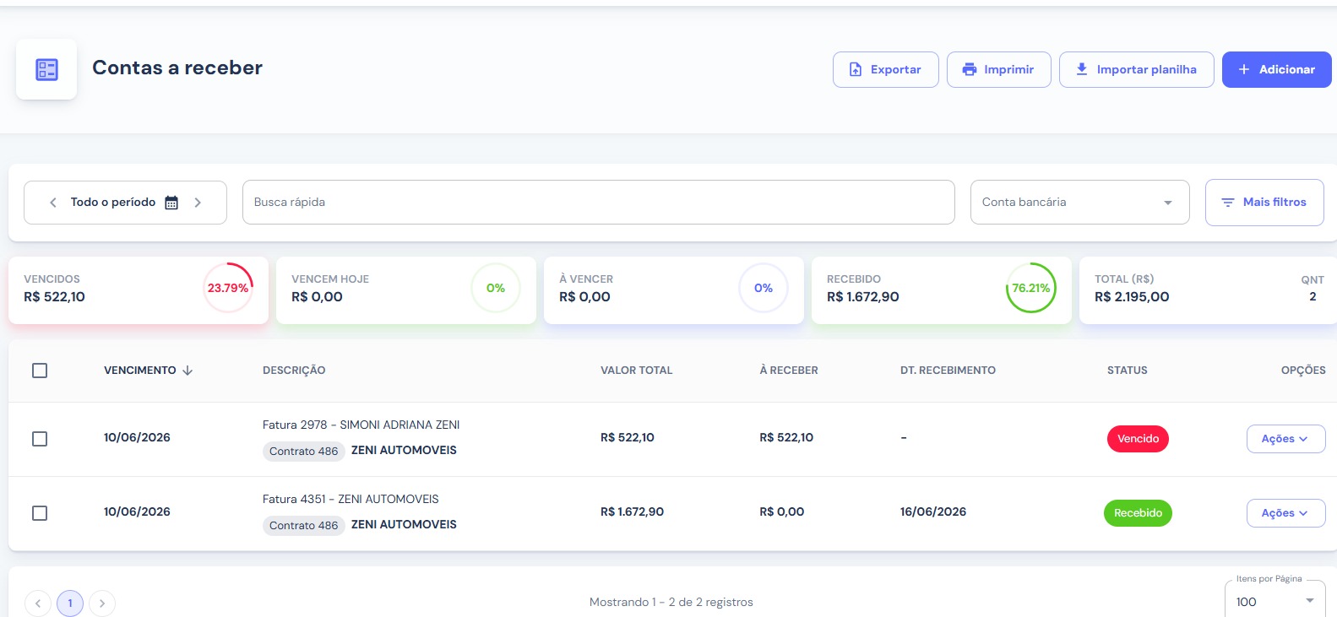This screenshot has width=1337, height=617.
Task: Click the next page arrow in pagination
Action: 102,603
